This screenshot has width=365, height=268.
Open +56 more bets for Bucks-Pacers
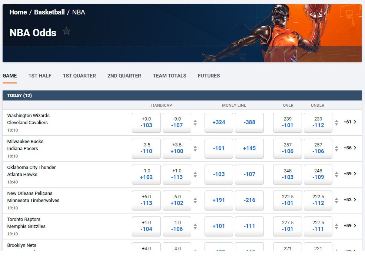pyautogui.click(x=349, y=148)
